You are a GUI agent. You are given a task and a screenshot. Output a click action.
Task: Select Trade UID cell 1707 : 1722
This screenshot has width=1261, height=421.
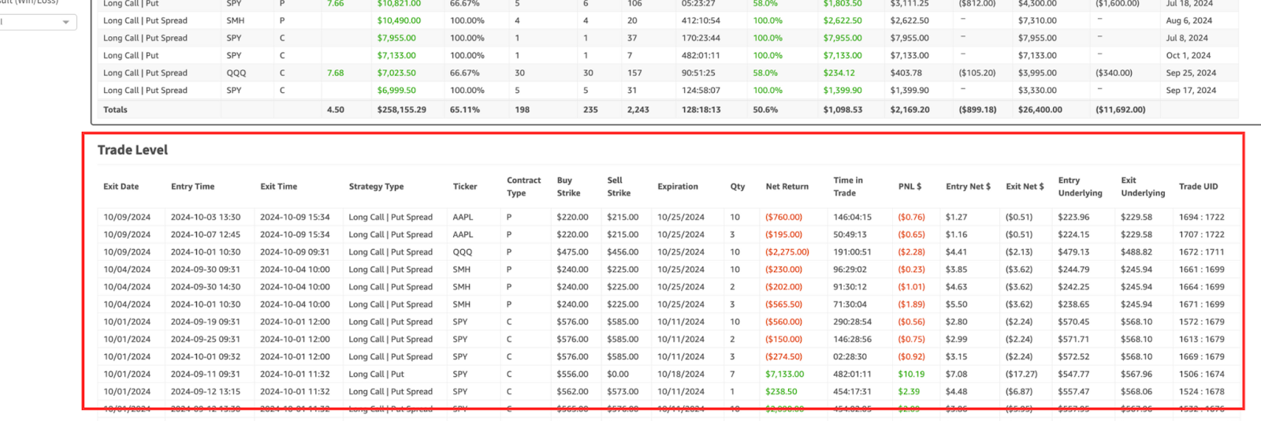pos(1202,234)
